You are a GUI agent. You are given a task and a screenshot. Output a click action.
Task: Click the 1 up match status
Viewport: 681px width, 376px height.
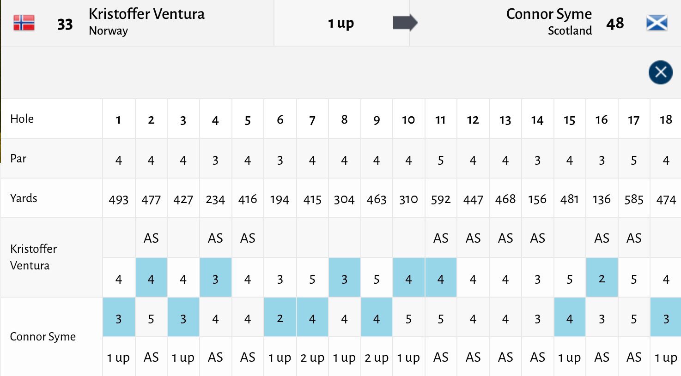(341, 23)
